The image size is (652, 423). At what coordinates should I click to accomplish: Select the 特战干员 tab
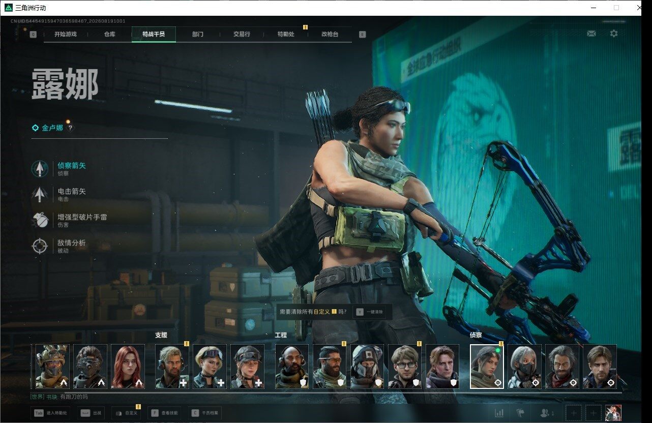tap(154, 35)
